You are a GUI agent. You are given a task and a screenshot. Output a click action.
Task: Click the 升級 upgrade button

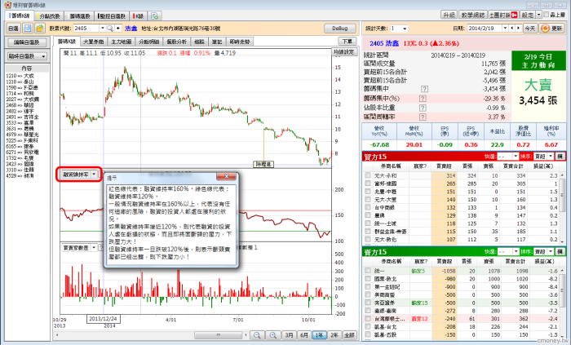click(449, 15)
